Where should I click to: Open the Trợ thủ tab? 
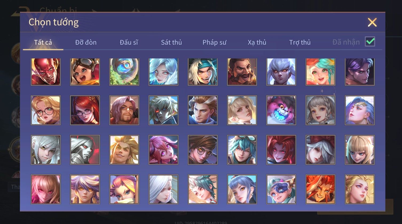click(x=300, y=42)
